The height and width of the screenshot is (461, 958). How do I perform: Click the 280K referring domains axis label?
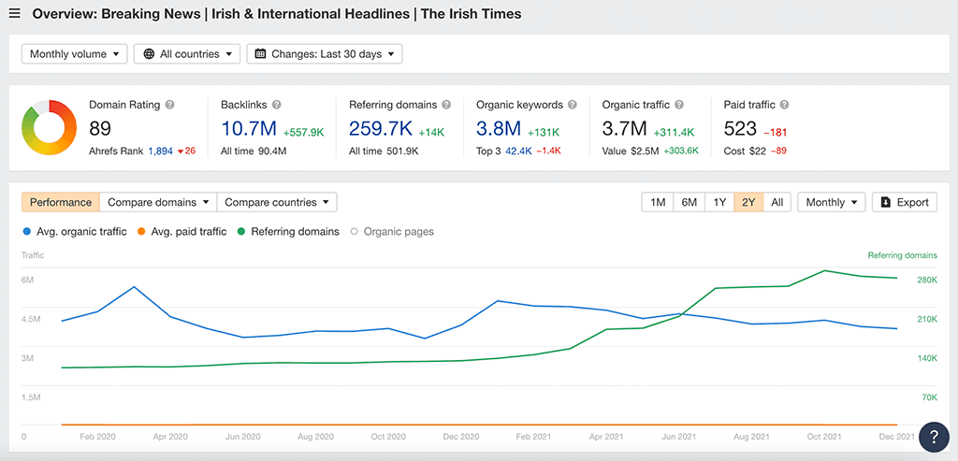tap(927, 280)
